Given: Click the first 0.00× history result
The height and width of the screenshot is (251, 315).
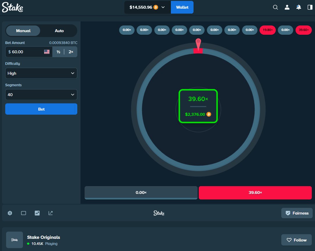Looking at the screenshot, I should 127,30.
